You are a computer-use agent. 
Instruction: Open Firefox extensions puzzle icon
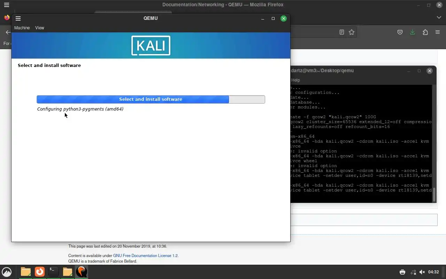[x=425, y=32]
